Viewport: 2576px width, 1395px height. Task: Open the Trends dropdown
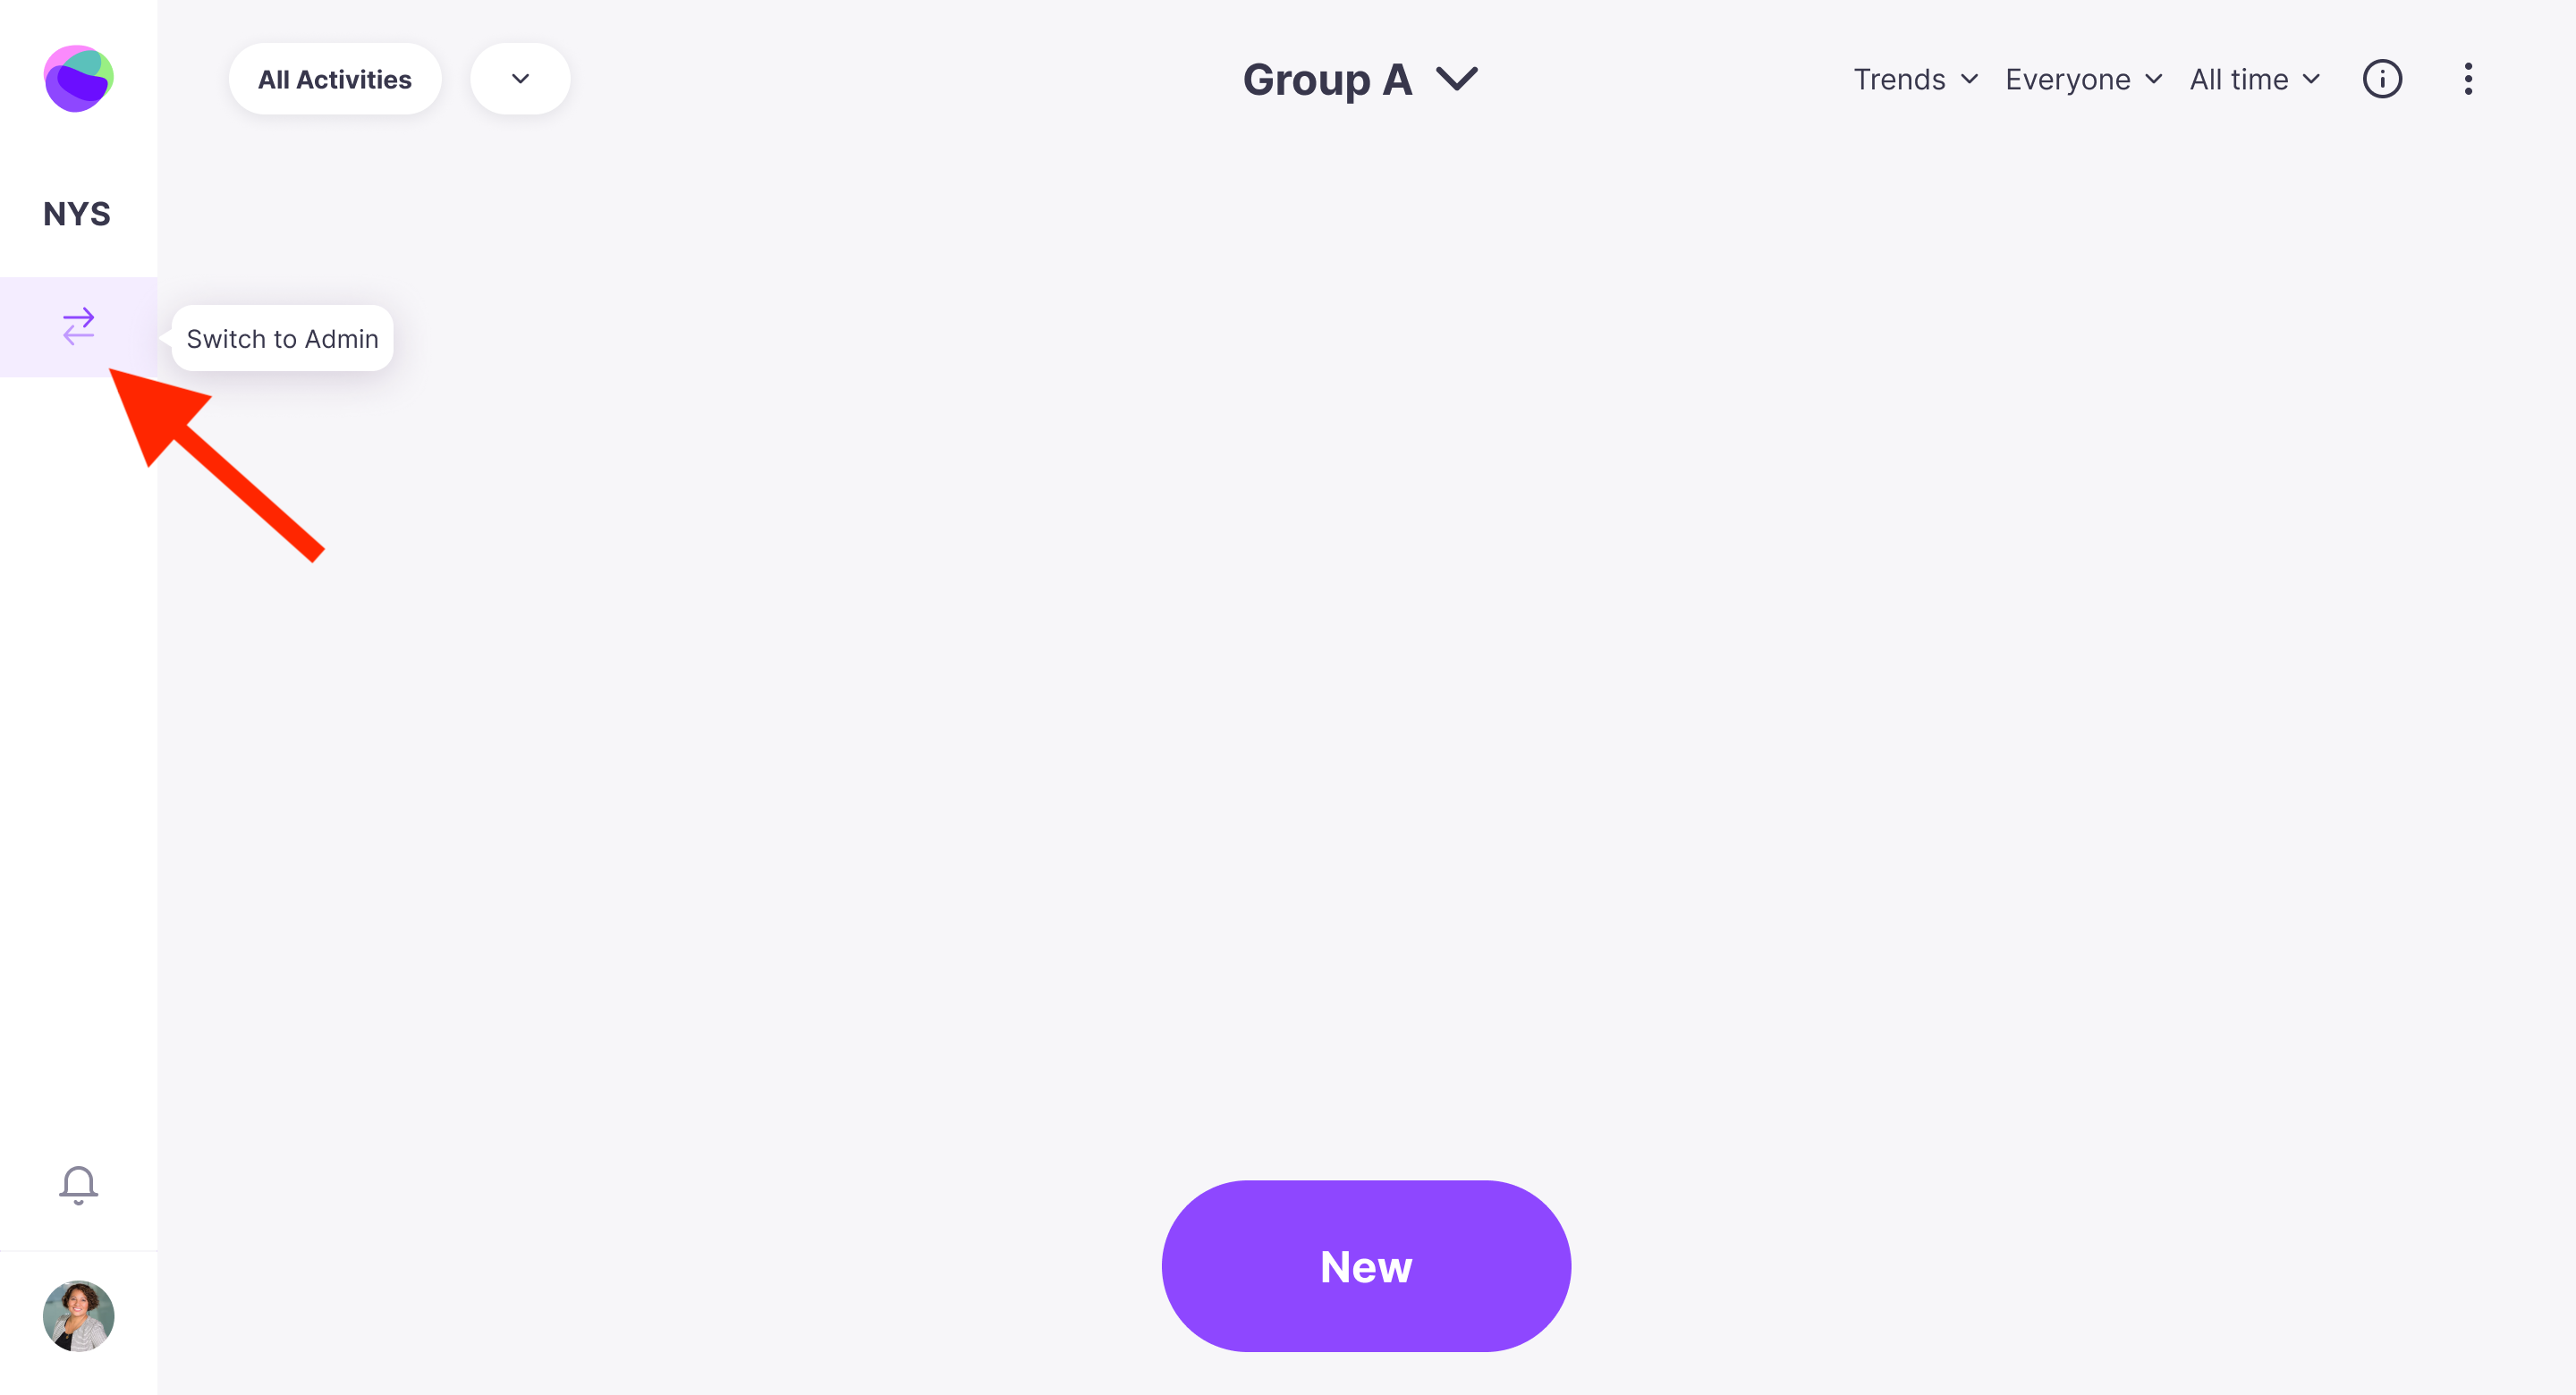pos(1915,79)
